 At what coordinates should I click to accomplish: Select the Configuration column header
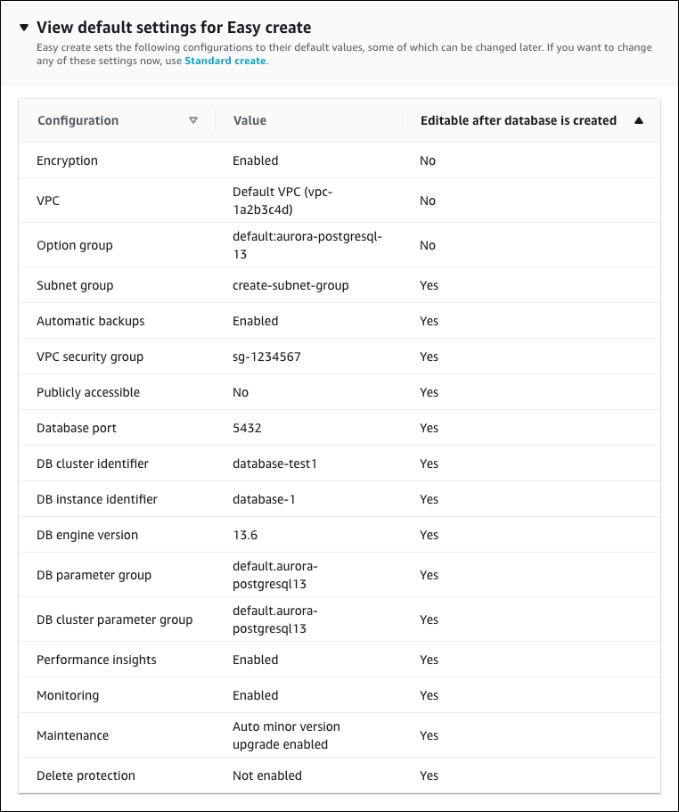point(78,120)
